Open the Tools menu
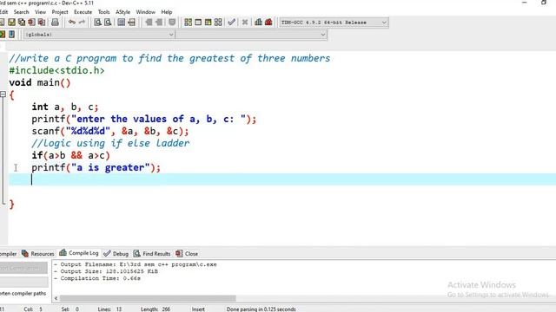The image size is (556, 312). (x=104, y=12)
